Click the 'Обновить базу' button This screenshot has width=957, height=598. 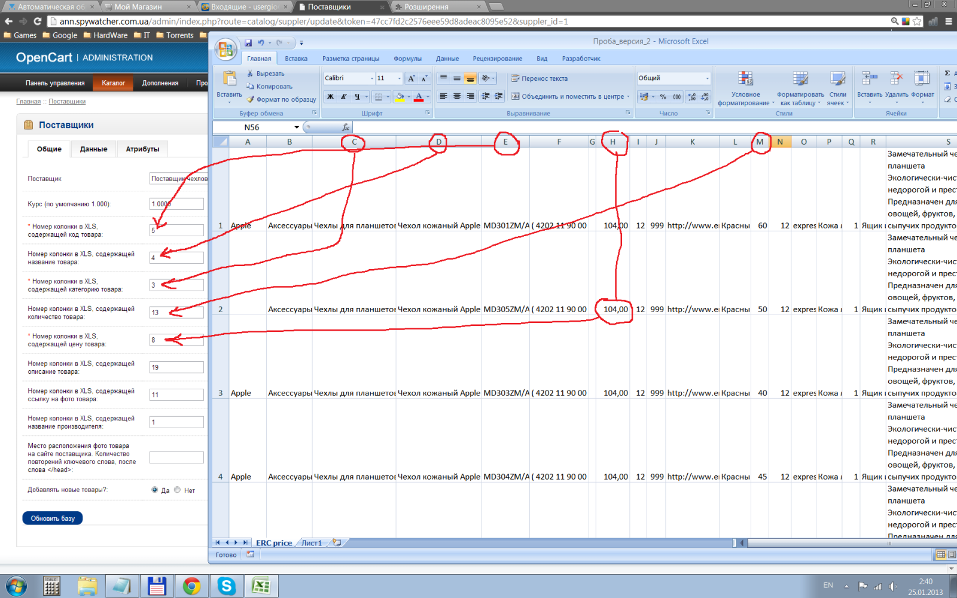coord(53,518)
